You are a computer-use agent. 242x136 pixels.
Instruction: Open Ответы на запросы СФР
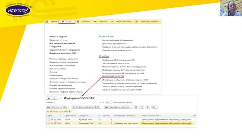[123, 73]
